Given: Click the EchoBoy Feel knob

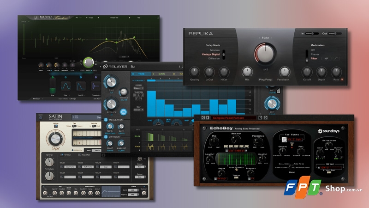Looking at the screenshot, I should coord(301,151).
